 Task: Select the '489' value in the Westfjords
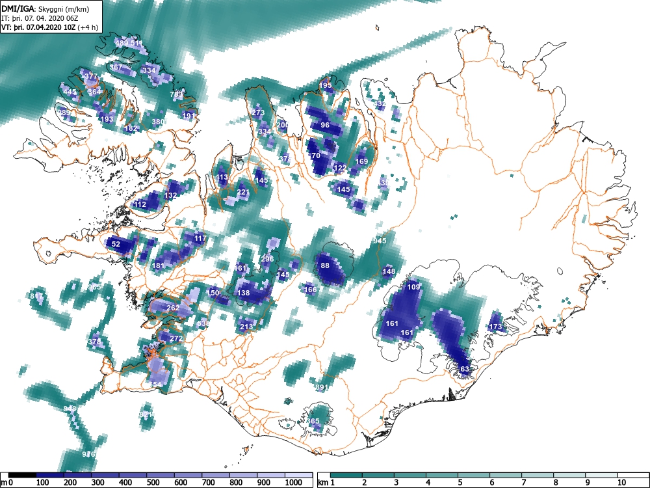122,42
